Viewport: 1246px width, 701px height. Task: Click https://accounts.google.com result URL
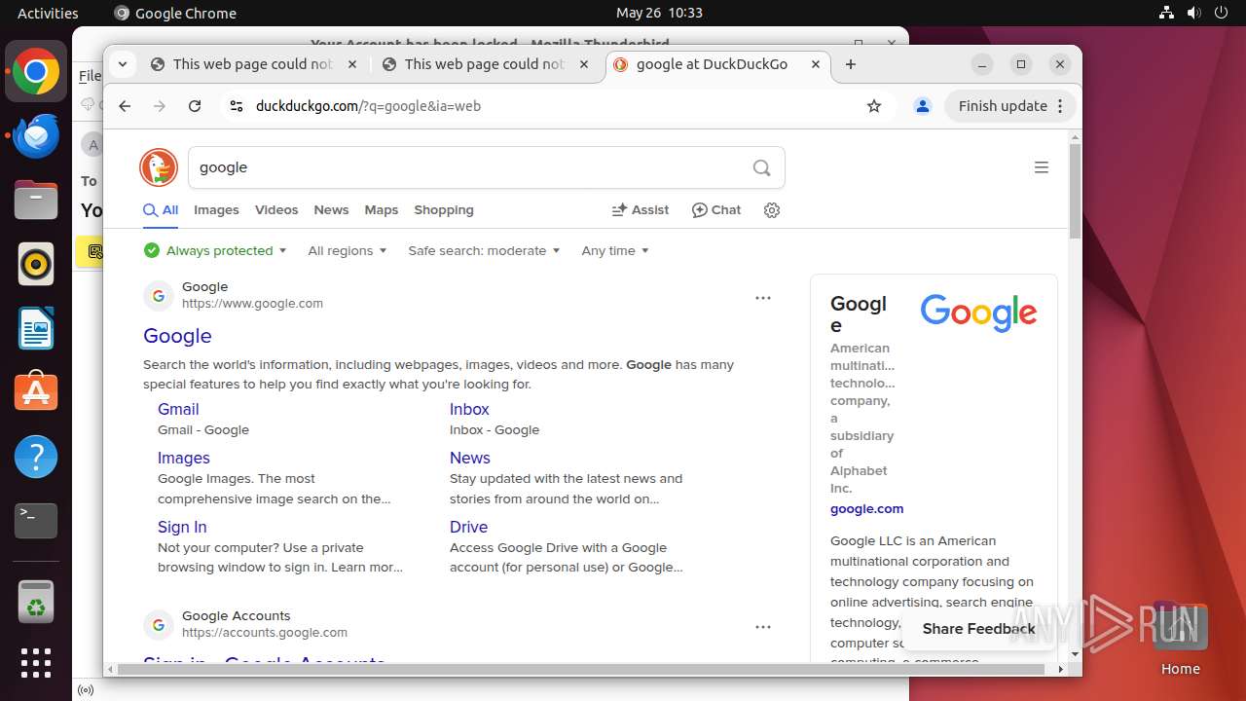click(x=265, y=633)
